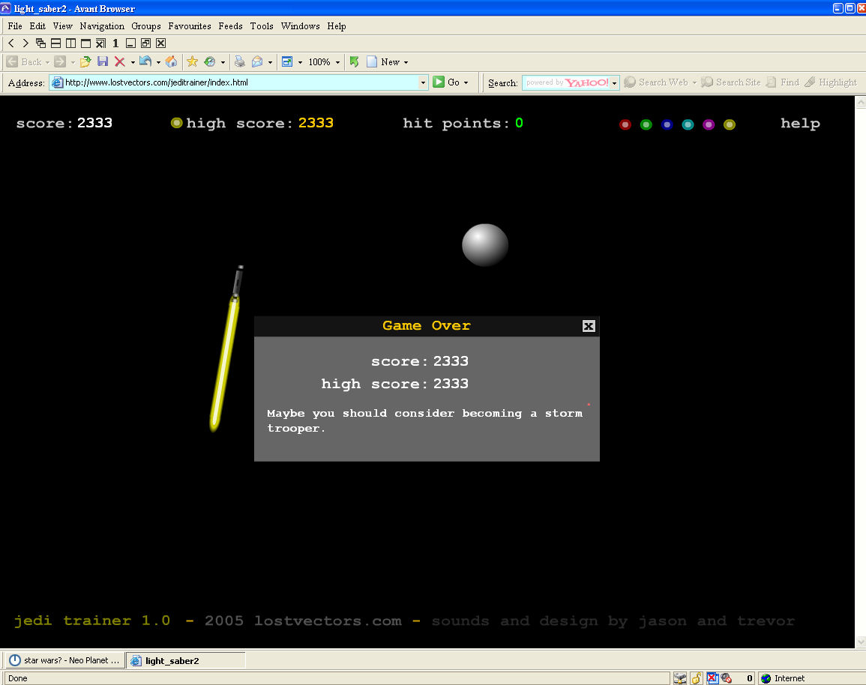866x685 pixels.
Task: Open the Yahoo search engine dropdown
Action: click(614, 82)
